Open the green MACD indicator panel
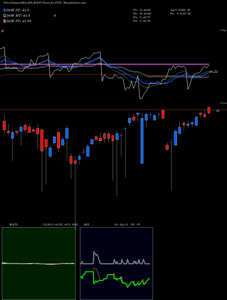This screenshot has width=227, height=300. (x=39, y=264)
